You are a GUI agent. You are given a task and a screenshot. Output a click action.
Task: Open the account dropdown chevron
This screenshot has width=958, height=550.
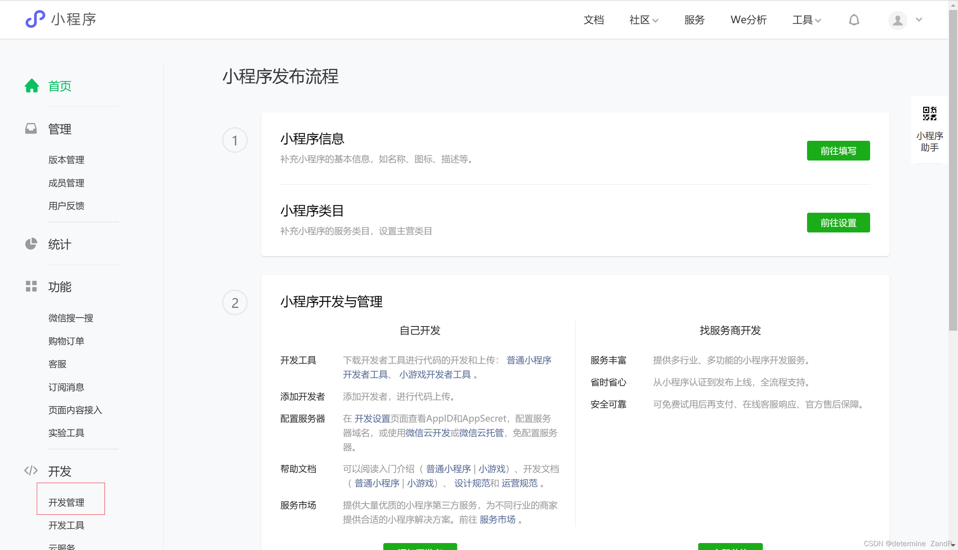click(919, 19)
